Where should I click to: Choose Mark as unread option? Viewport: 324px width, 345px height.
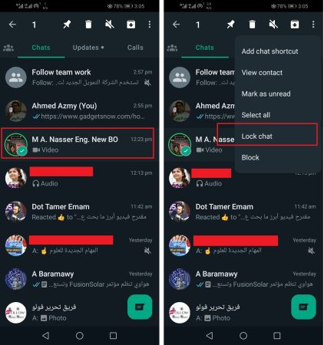point(266,94)
